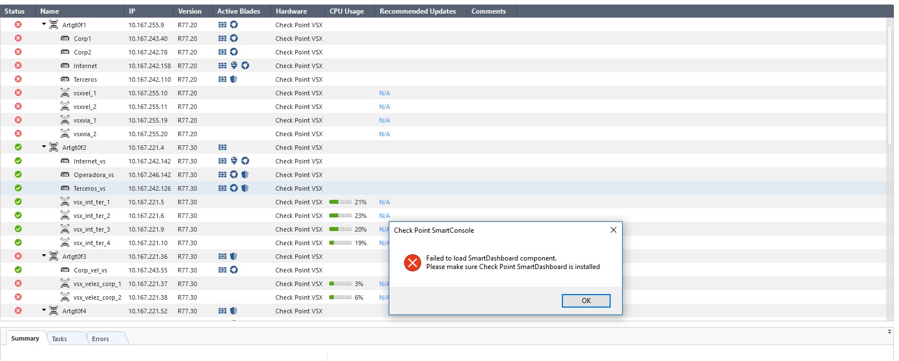This screenshot has width=899, height=361.
Task: Open the N/A updates link for vsxvia_1
Action: 384,120
